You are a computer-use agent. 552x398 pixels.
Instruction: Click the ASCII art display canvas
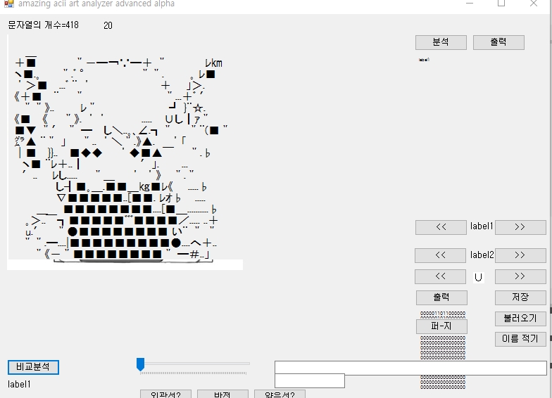(x=125, y=151)
